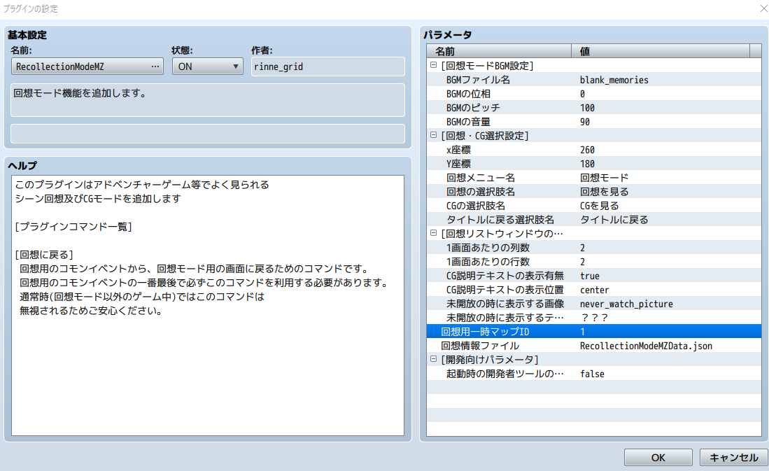Dismiss the dialog with キャンセル
769x471 pixels.
(733, 457)
